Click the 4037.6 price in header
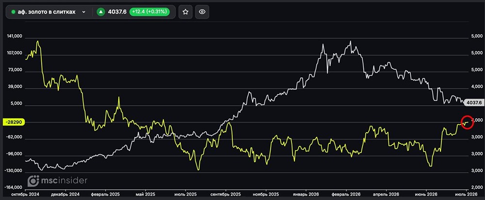 (x=117, y=12)
